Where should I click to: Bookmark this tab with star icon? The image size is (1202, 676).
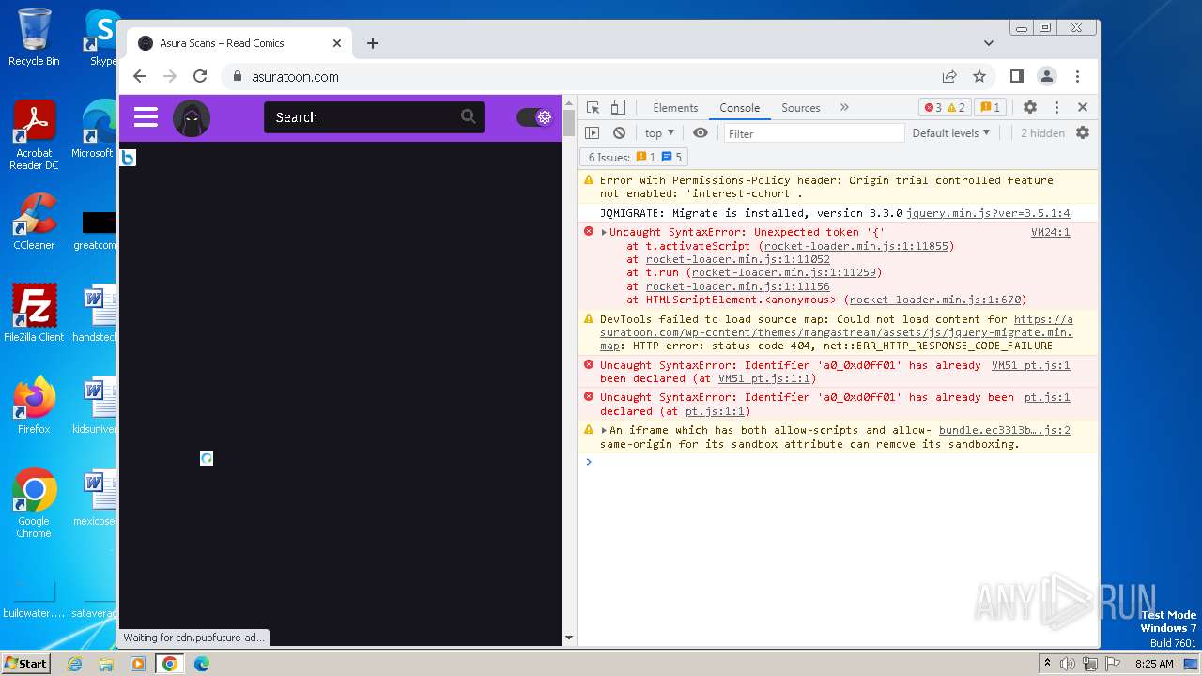pos(979,76)
